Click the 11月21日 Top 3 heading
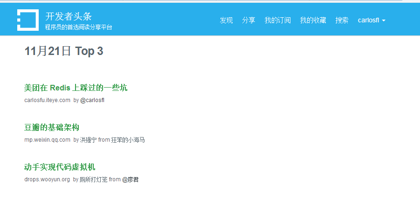 coord(64,51)
